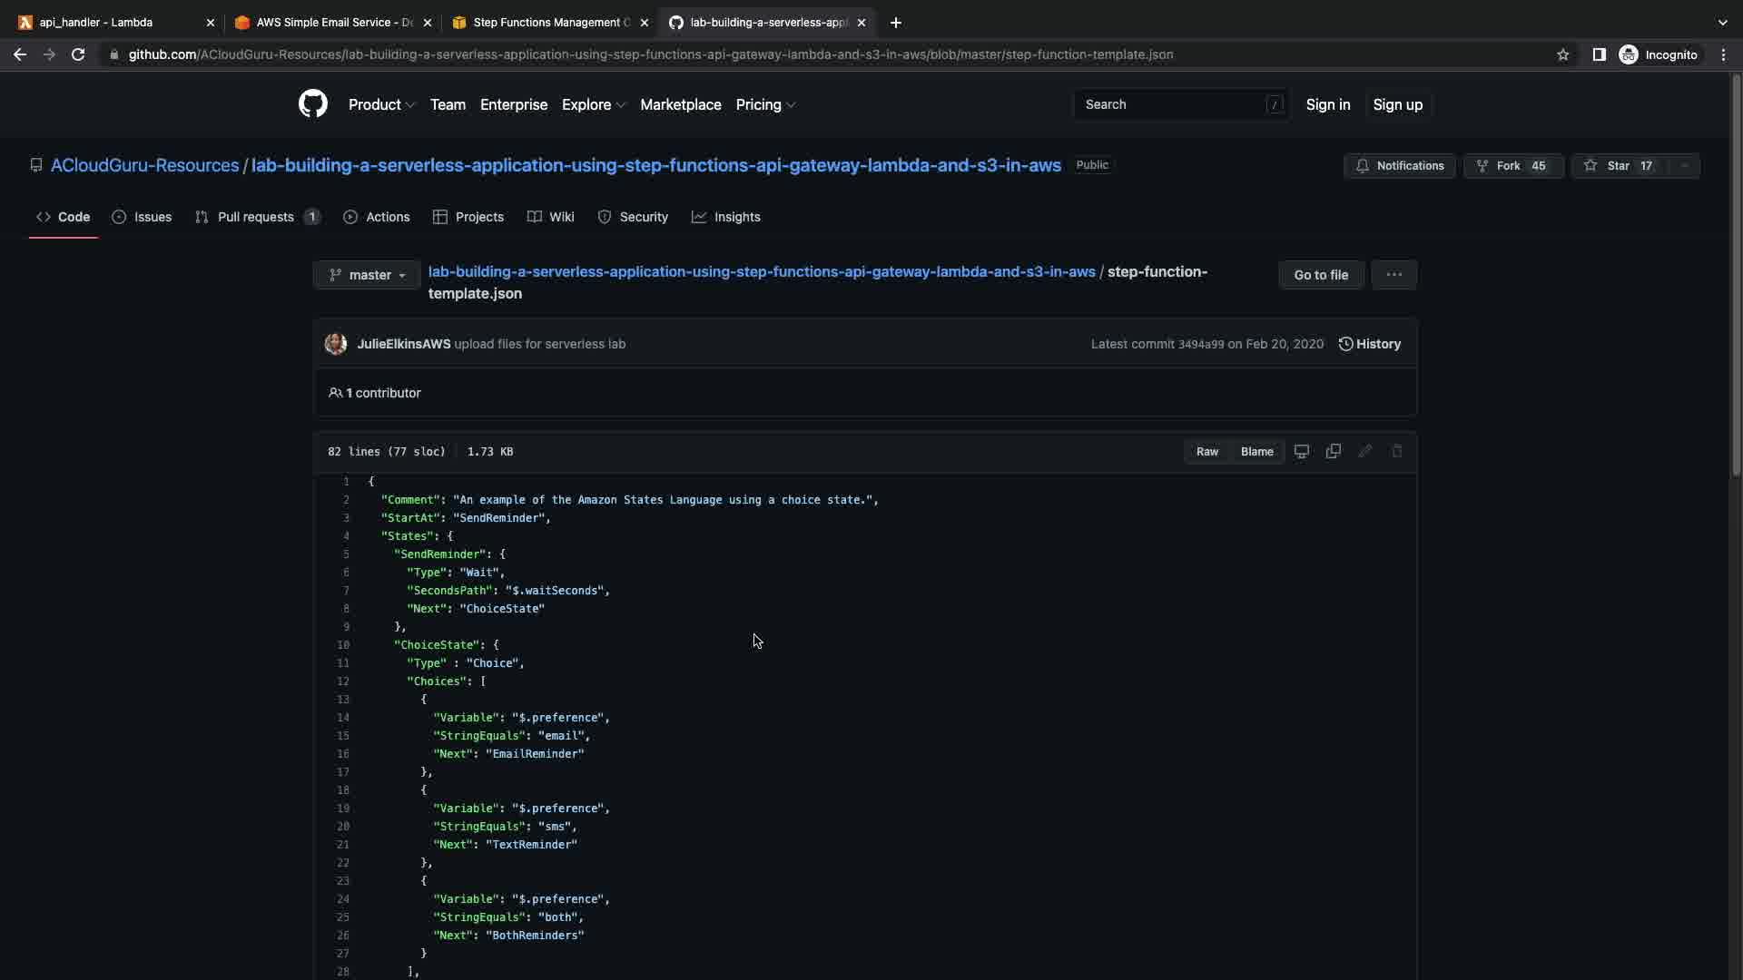
Task: Open Notifications for repository
Action: [x=1399, y=166]
